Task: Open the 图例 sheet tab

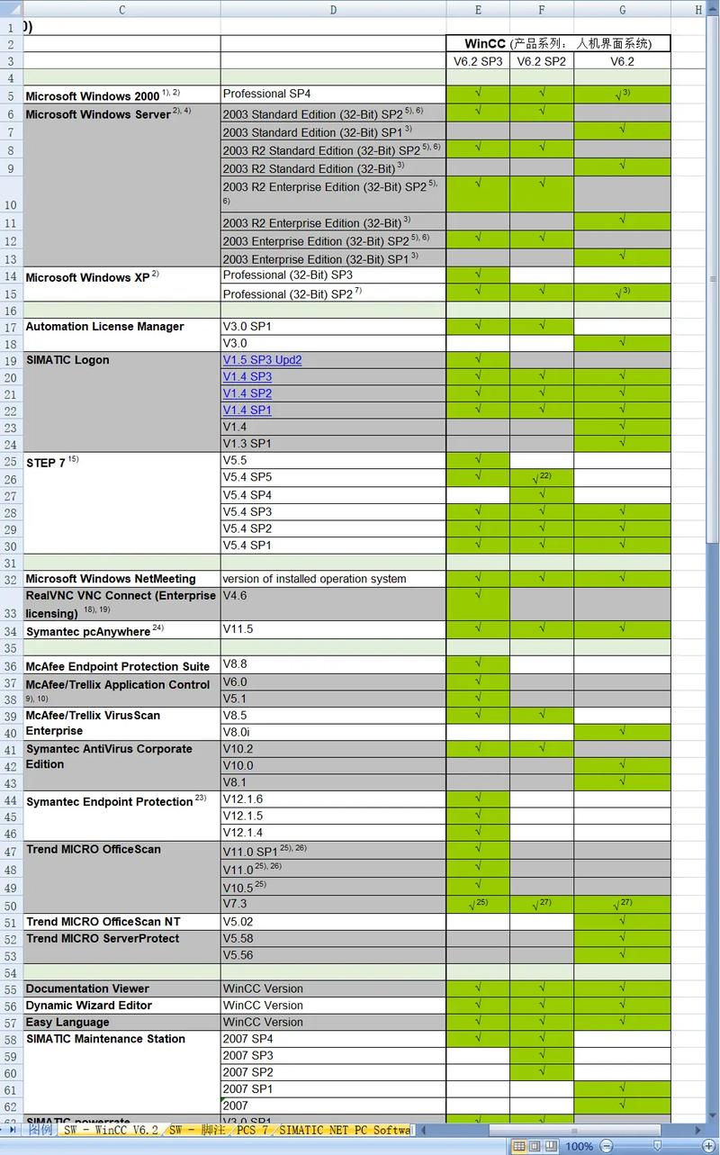Action: coord(40,1129)
